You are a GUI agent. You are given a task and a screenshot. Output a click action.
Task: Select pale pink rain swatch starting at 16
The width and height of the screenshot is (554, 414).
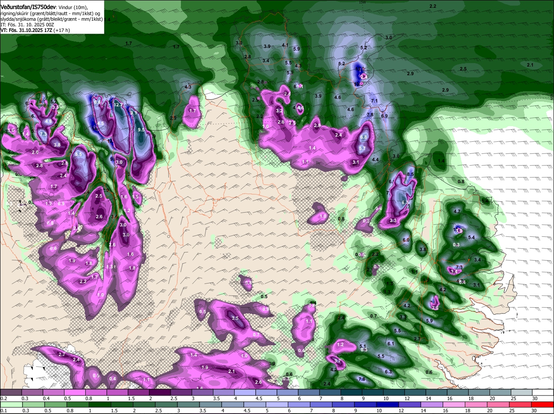click(x=454, y=404)
